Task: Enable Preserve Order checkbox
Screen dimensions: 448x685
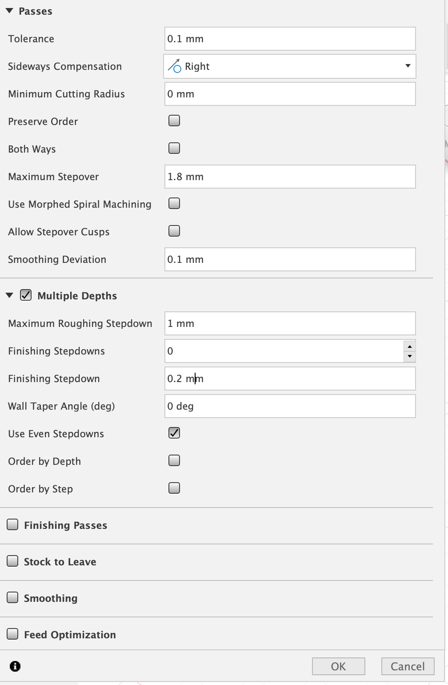Action: (174, 121)
